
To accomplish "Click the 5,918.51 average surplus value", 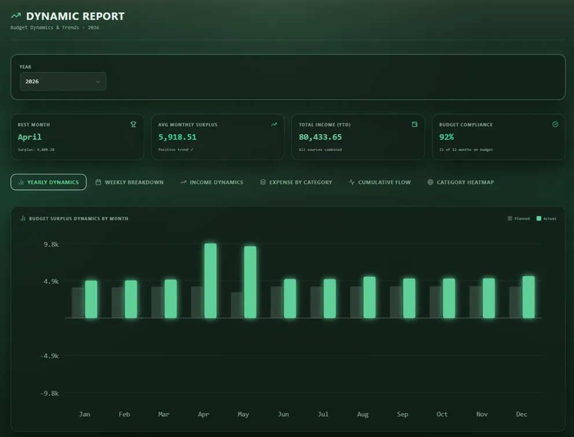I will pos(177,137).
